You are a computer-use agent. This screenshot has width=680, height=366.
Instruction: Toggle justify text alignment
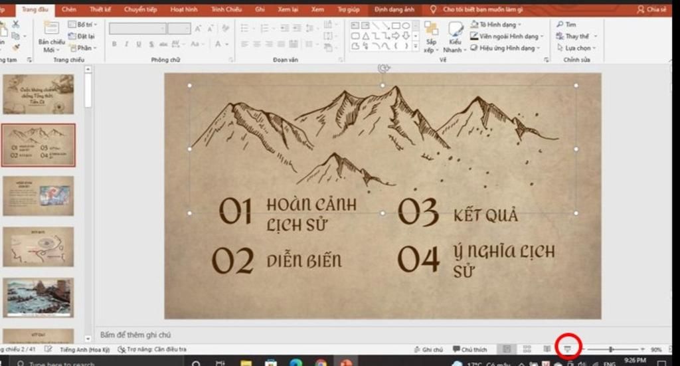click(281, 44)
